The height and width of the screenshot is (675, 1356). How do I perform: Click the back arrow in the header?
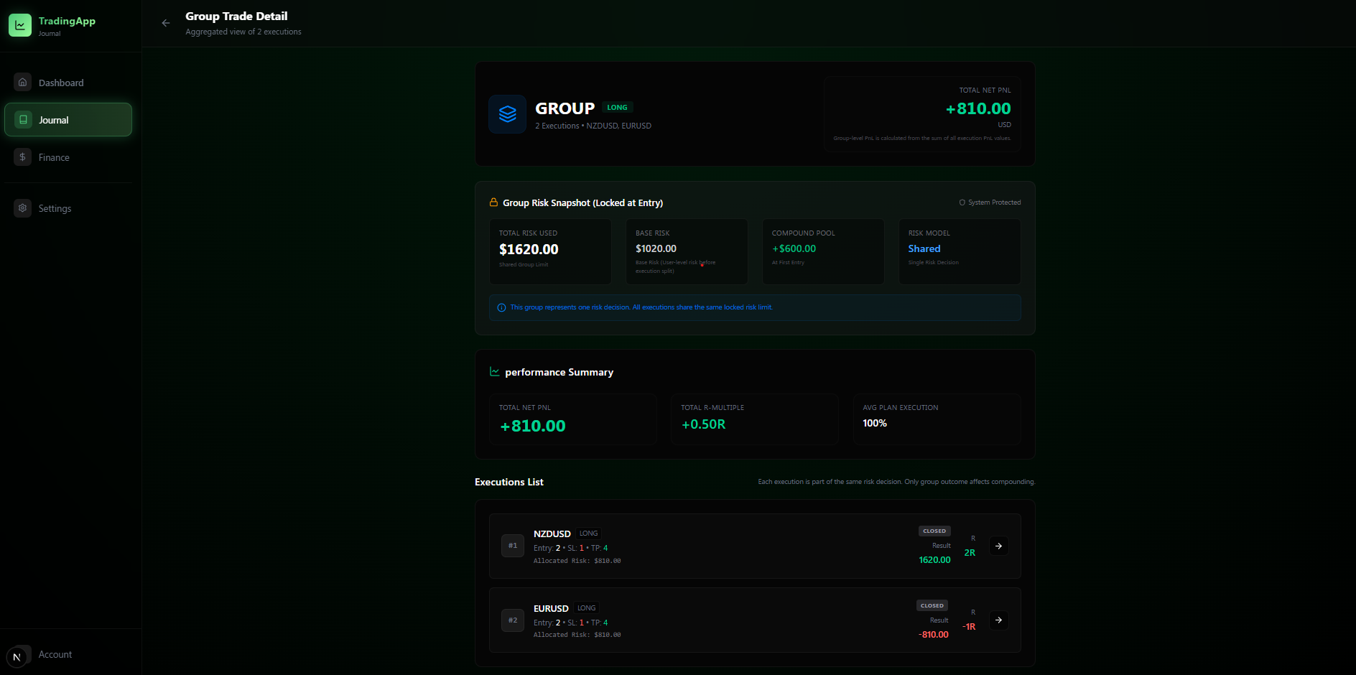[165, 23]
